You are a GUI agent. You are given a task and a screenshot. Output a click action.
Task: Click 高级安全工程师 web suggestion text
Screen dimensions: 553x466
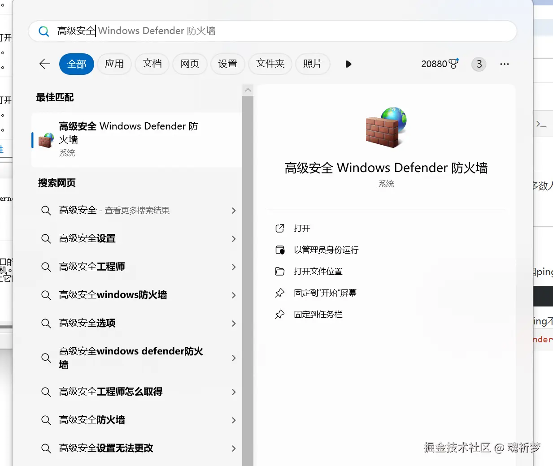point(92,267)
